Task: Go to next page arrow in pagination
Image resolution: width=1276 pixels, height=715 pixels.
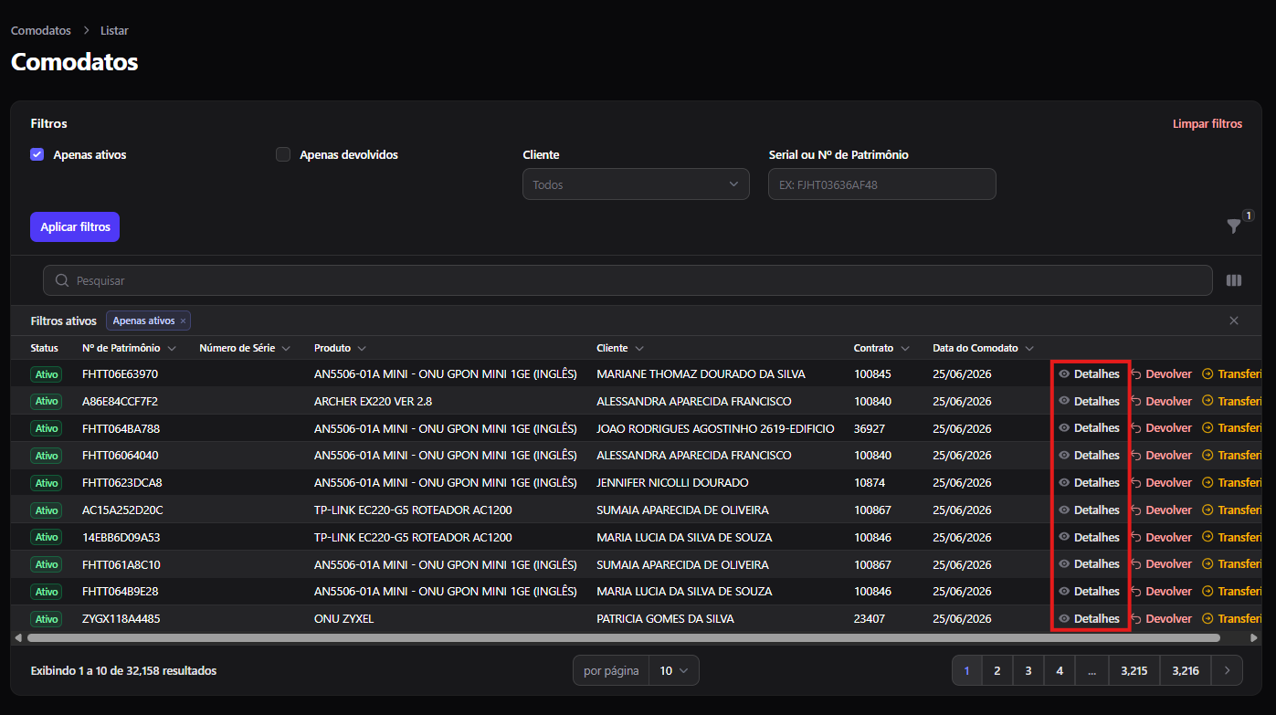Action: [x=1227, y=671]
